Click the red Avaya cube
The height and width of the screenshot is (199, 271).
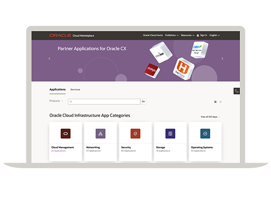click(x=152, y=71)
